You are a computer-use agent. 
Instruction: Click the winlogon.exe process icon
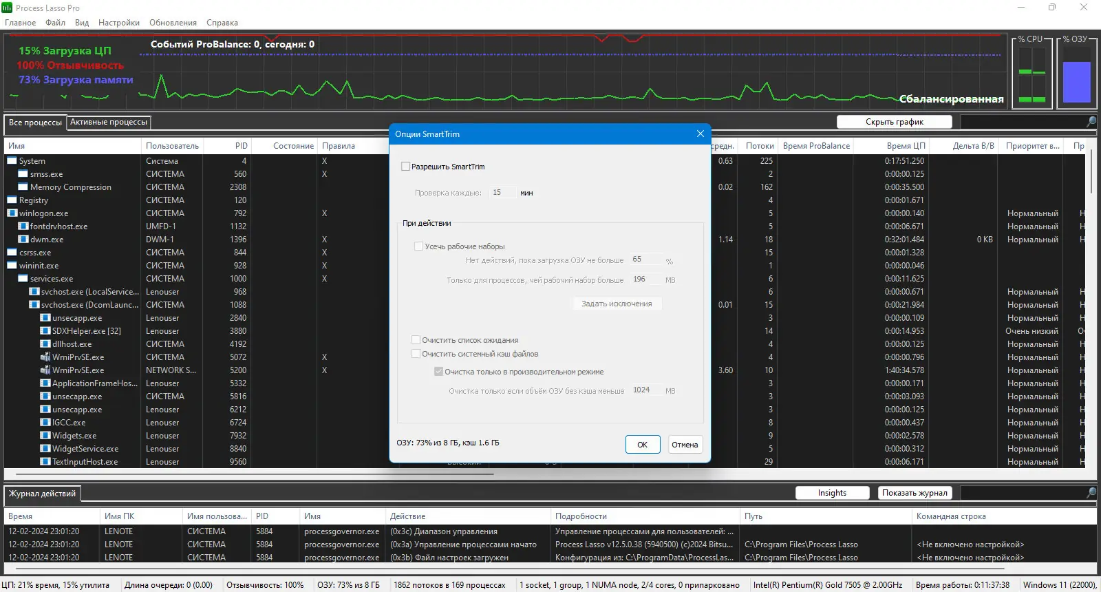point(12,213)
